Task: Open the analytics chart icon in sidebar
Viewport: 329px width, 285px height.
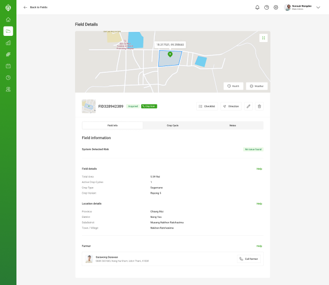Action: click(x=8, y=43)
